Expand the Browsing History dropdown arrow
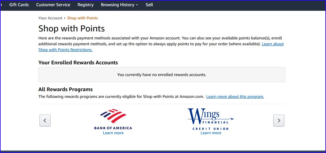326x153 pixels. click(x=137, y=5)
